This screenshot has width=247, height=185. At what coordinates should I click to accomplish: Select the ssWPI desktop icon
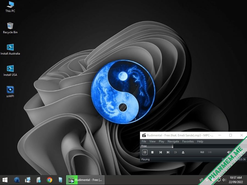[x=10, y=92]
